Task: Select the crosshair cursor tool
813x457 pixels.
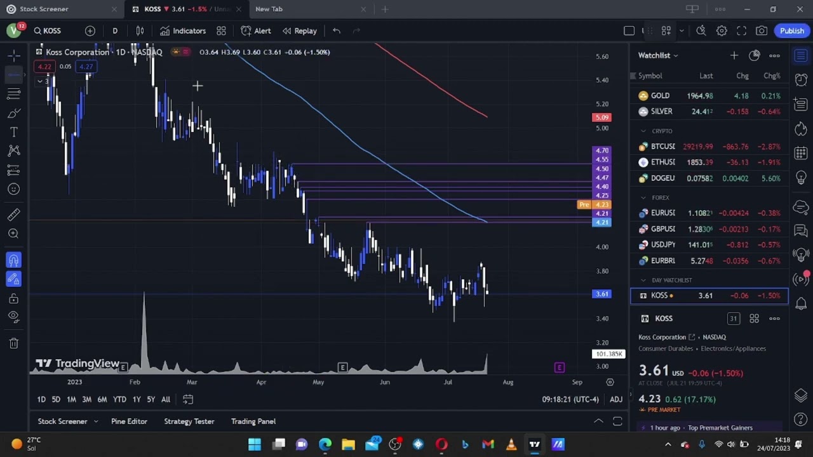Action: click(13, 56)
